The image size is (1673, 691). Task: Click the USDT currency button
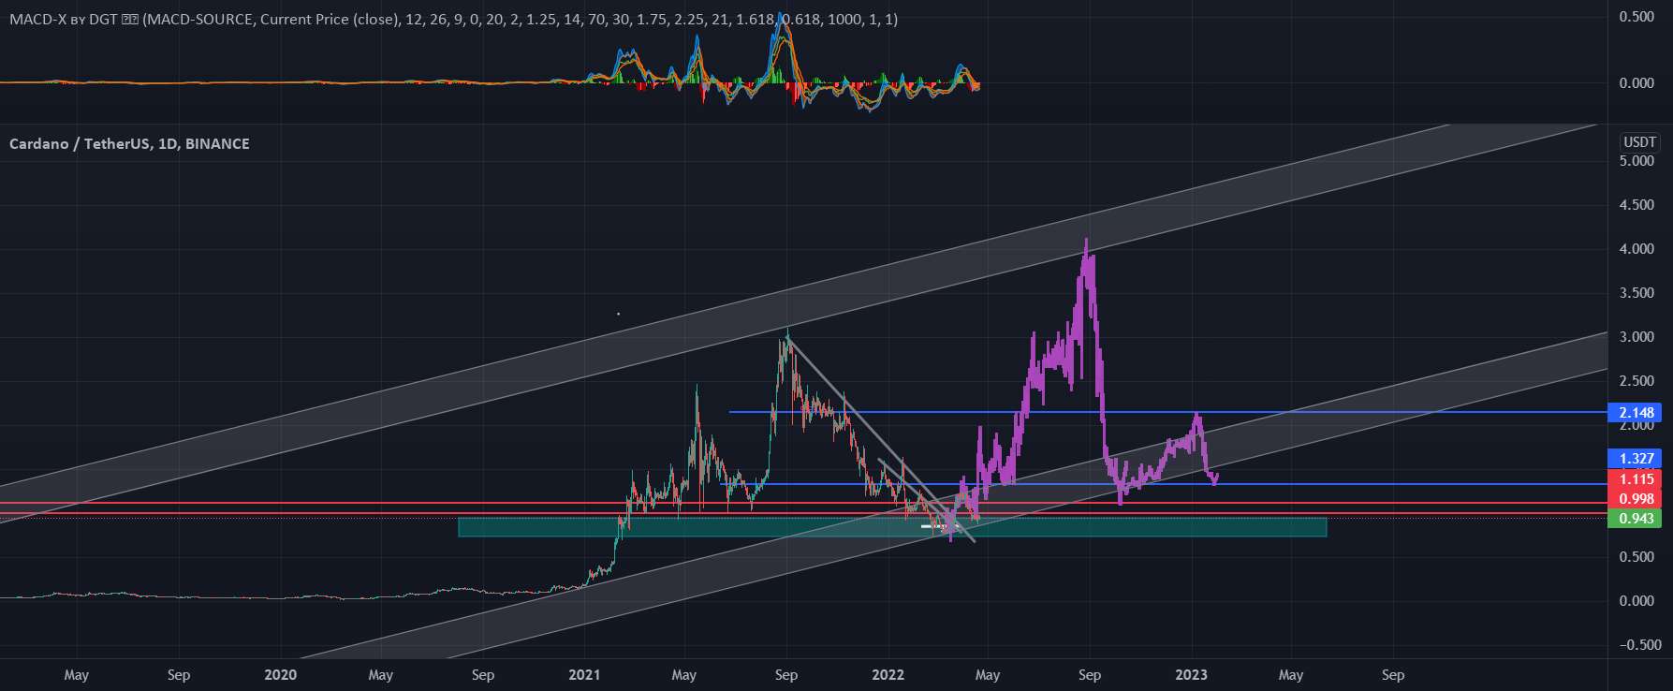pos(1639,142)
